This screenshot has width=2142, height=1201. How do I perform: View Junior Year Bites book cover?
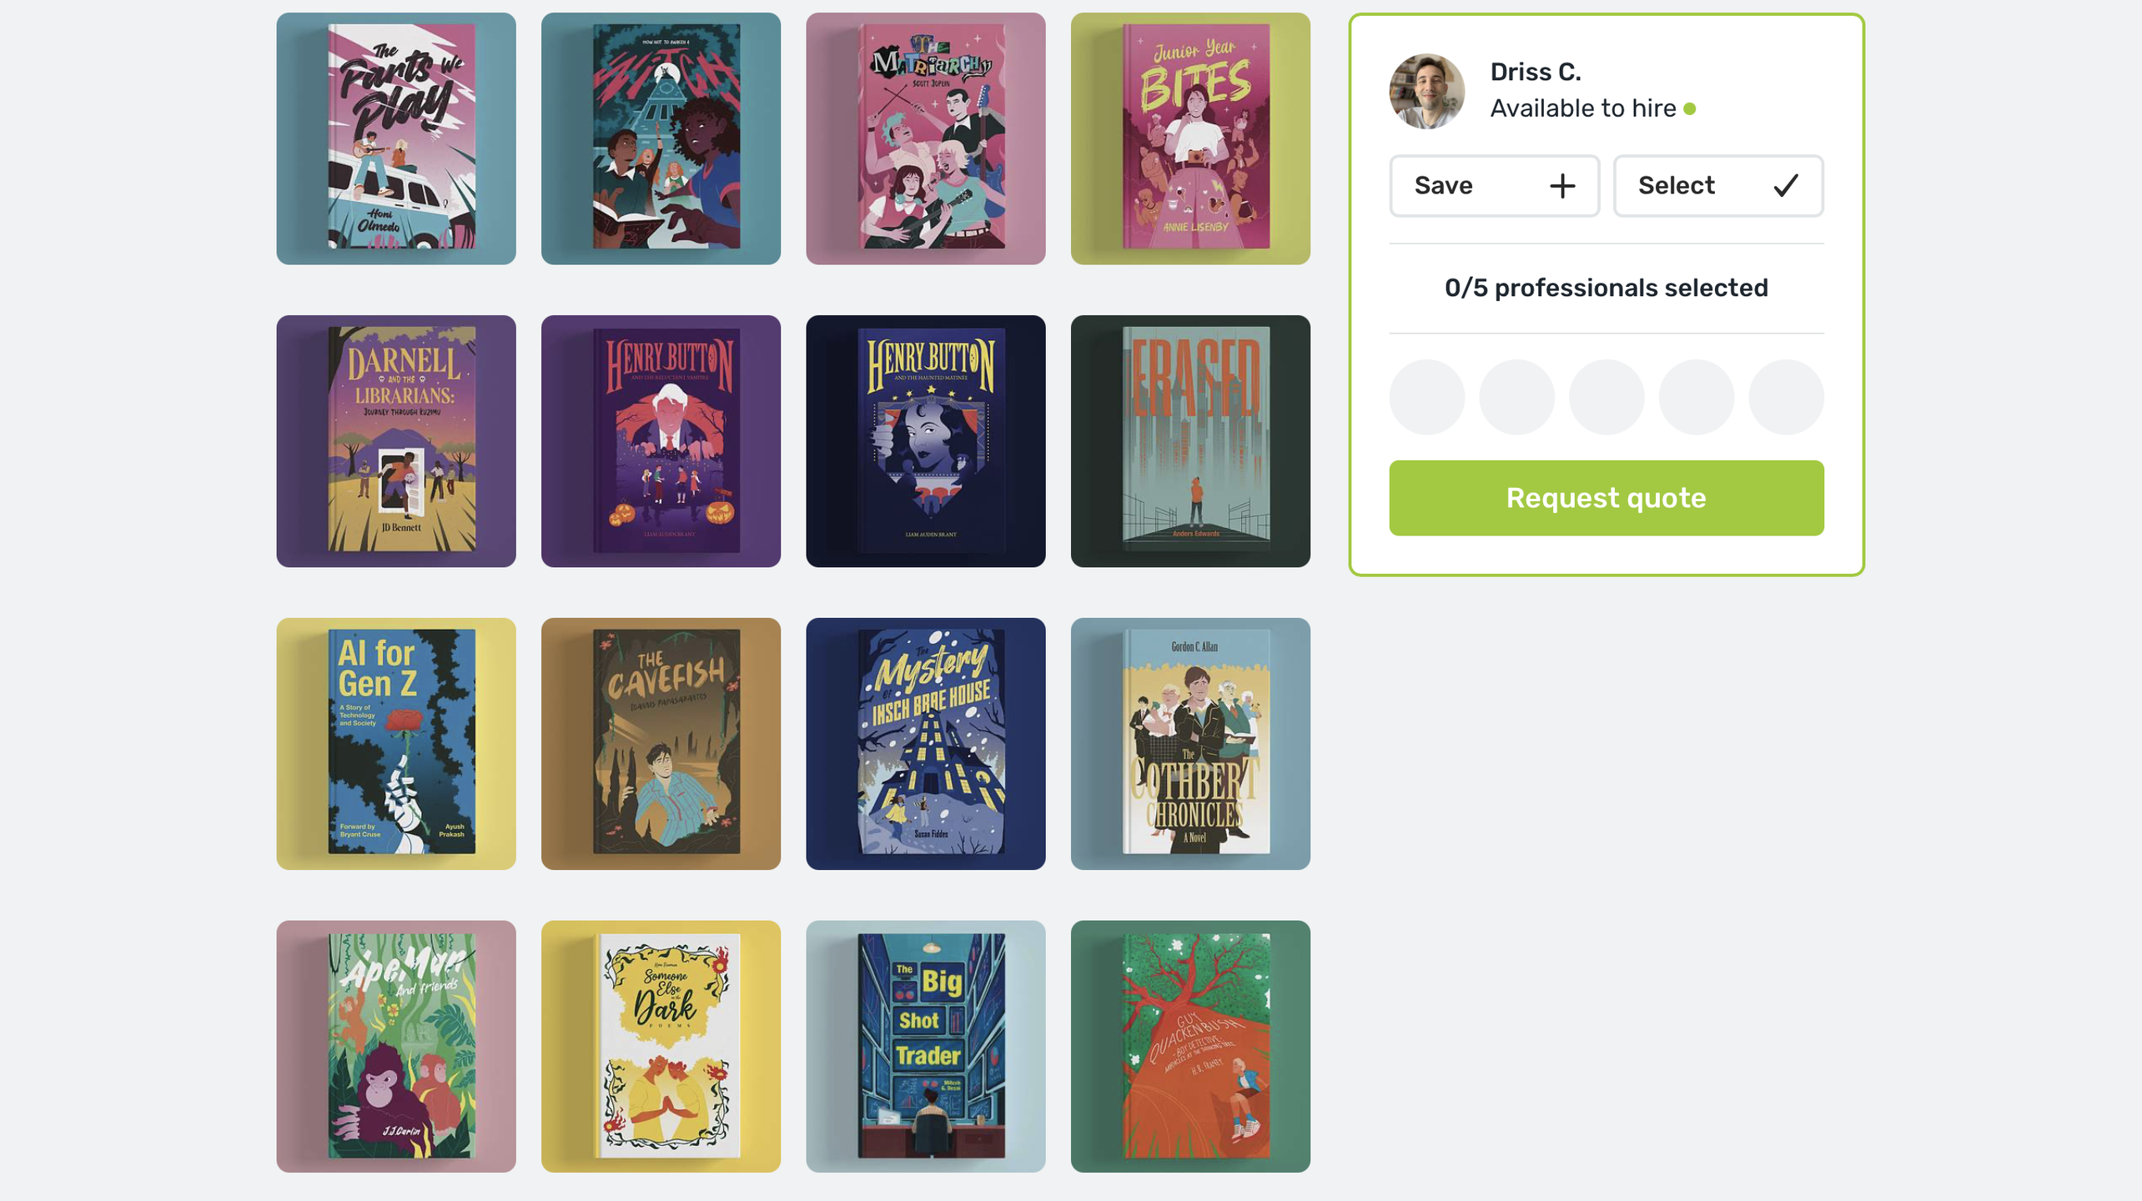[x=1190, y=138]
